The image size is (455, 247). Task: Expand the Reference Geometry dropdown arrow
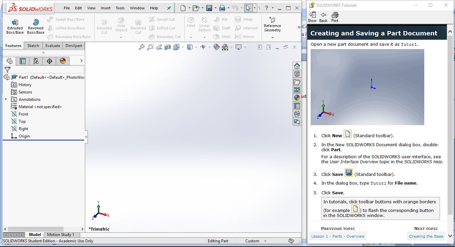(x=272, y=37)
